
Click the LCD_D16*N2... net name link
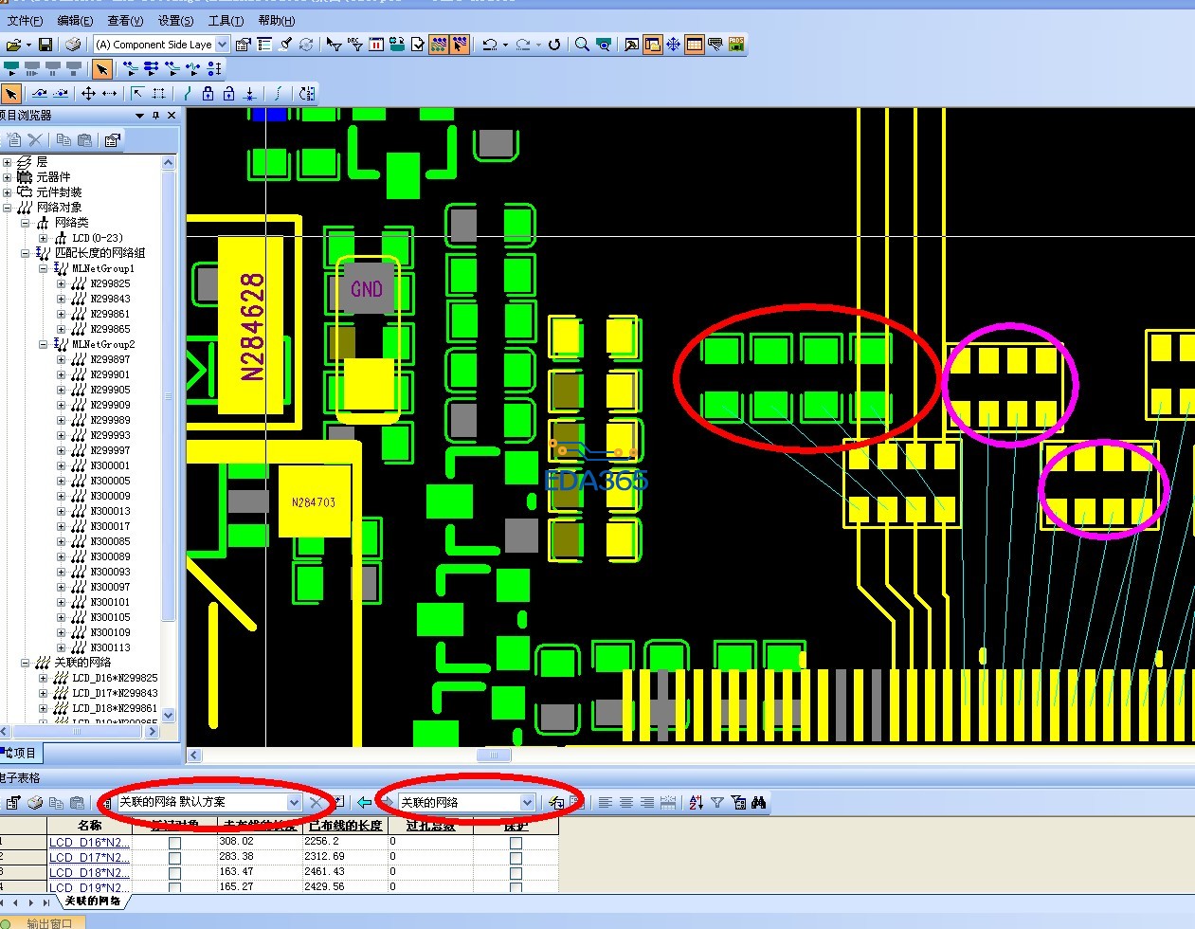[89, 842]
